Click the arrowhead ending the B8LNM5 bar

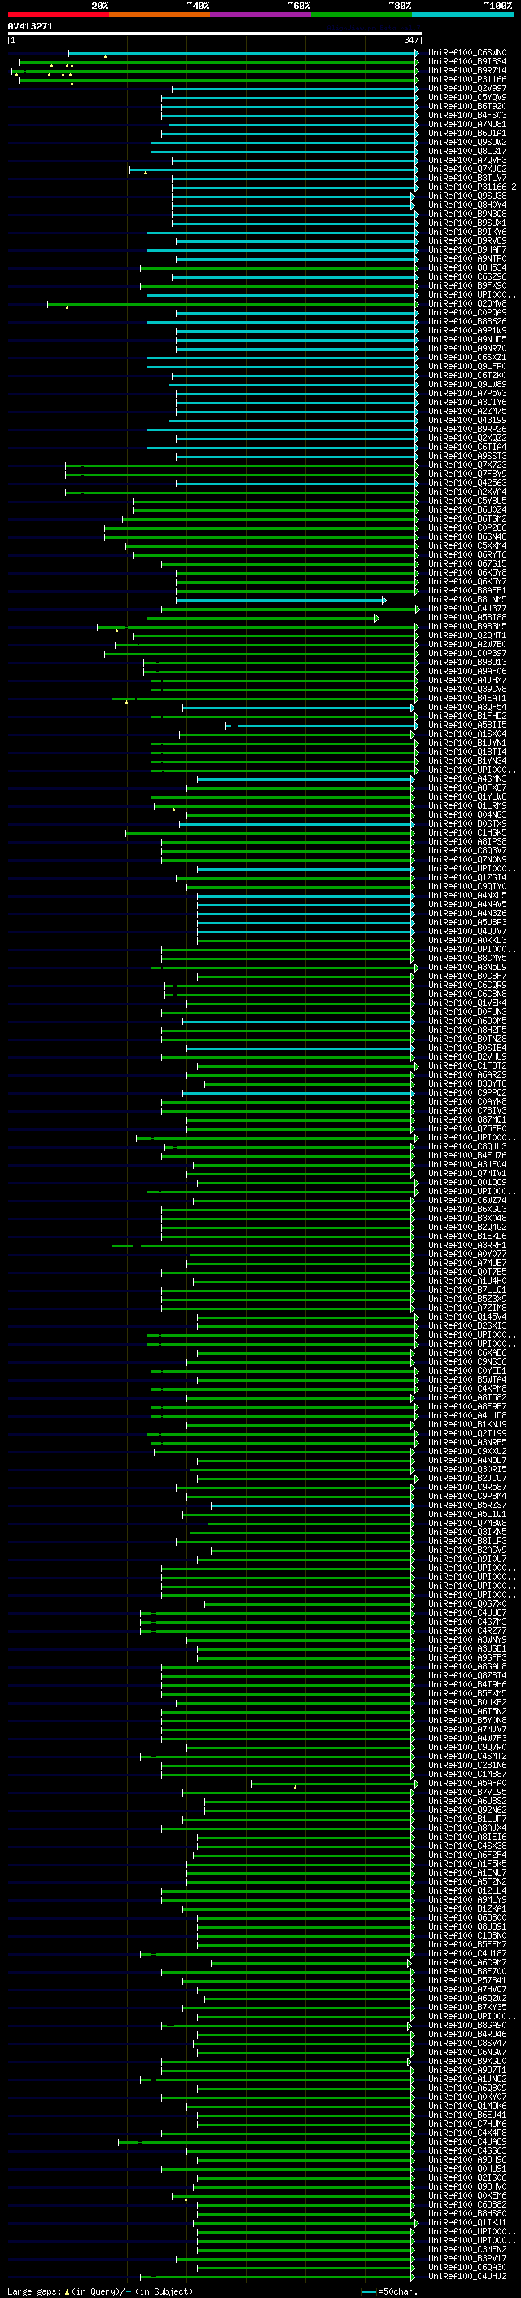(384, 600)
